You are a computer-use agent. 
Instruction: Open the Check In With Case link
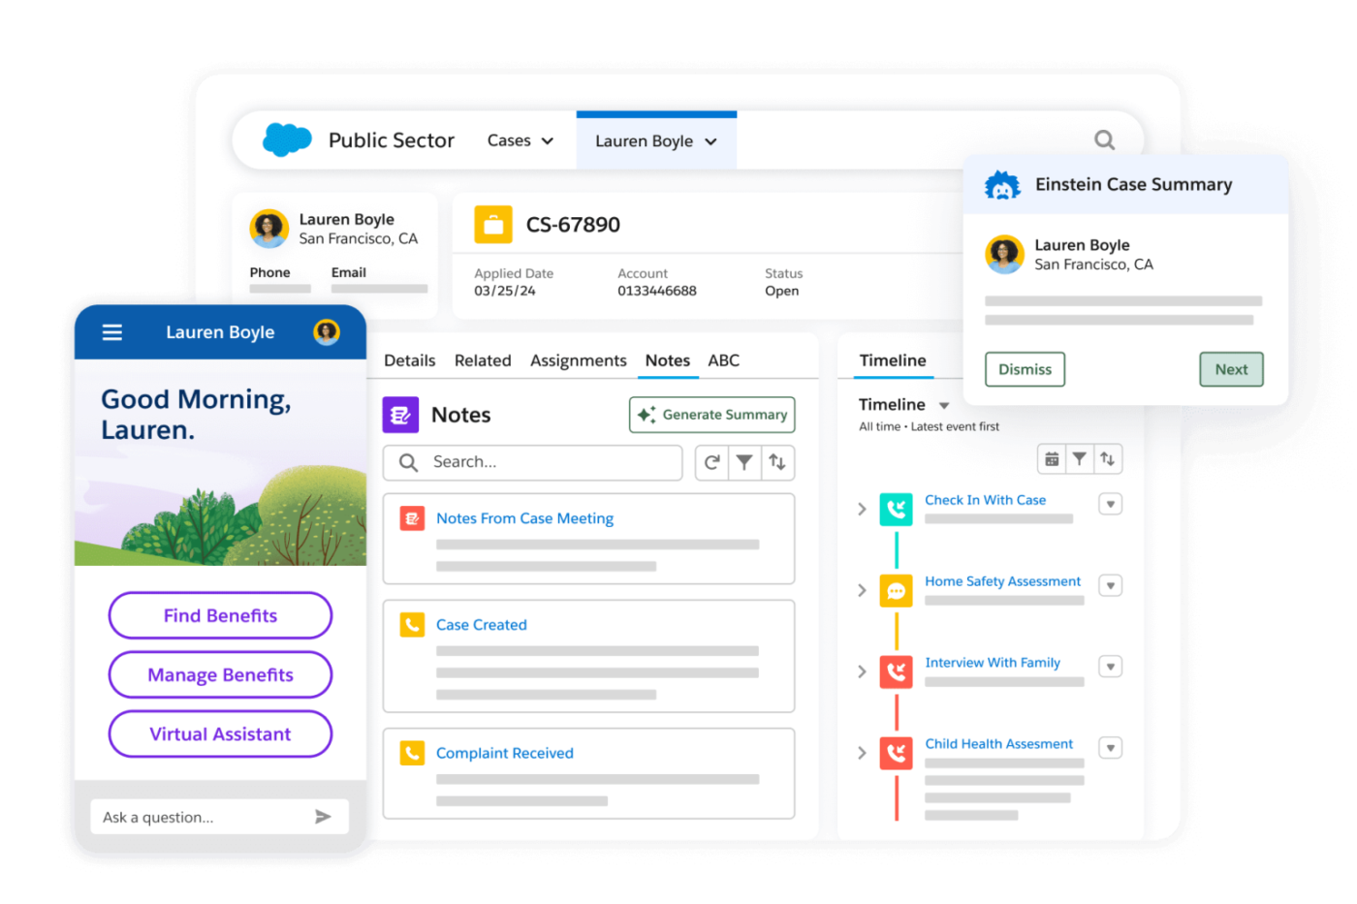click(986, 500)
